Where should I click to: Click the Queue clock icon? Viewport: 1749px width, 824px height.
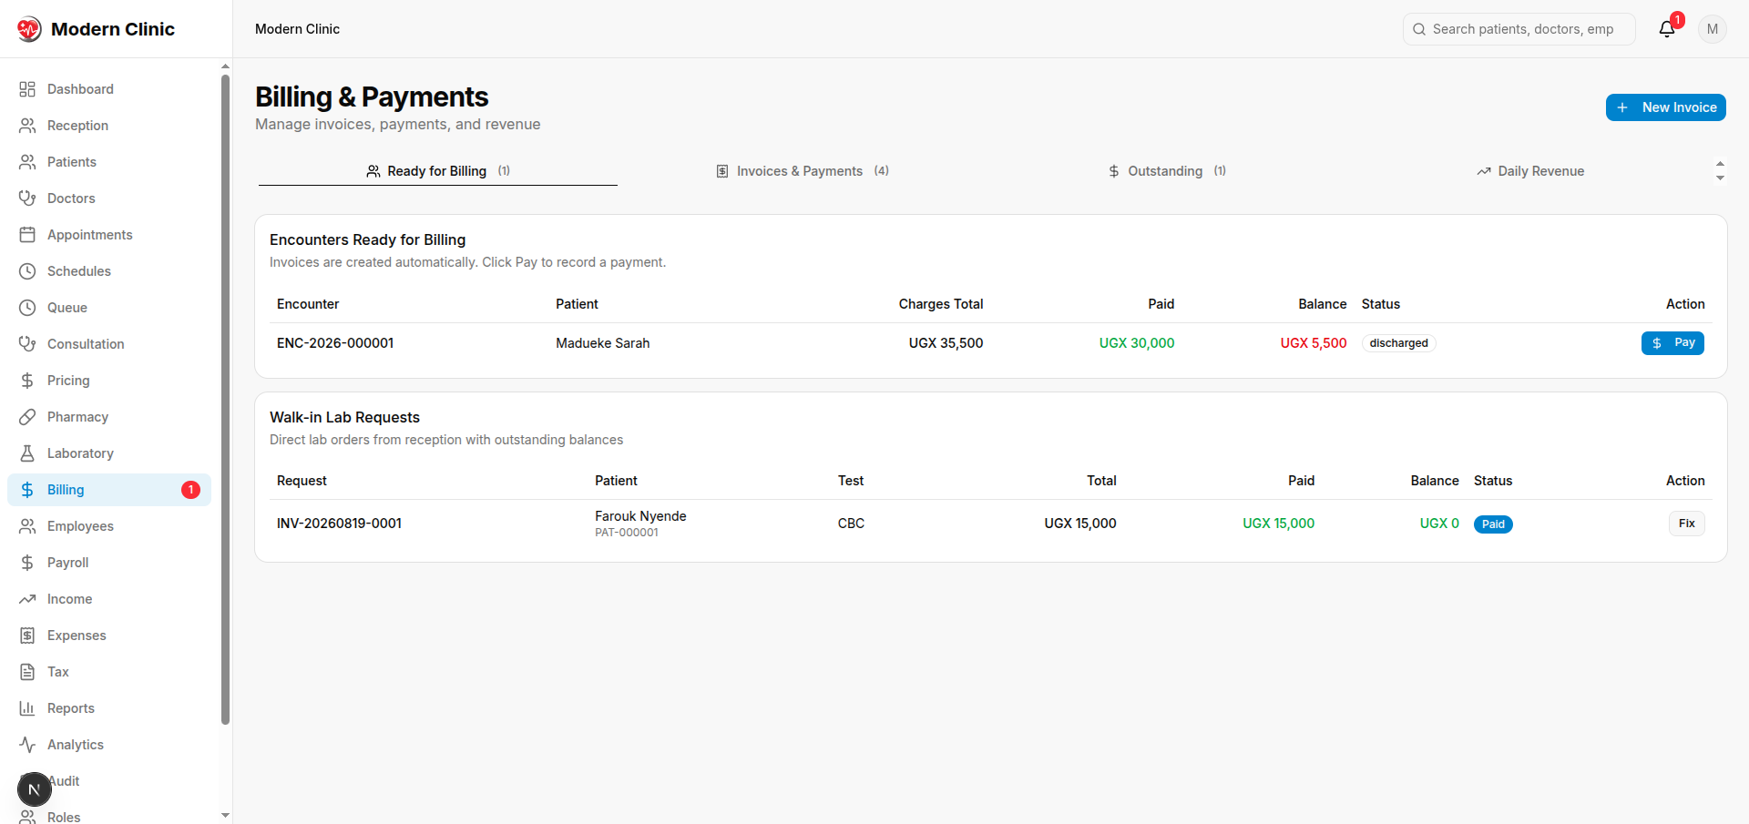[x=27, y=308]
